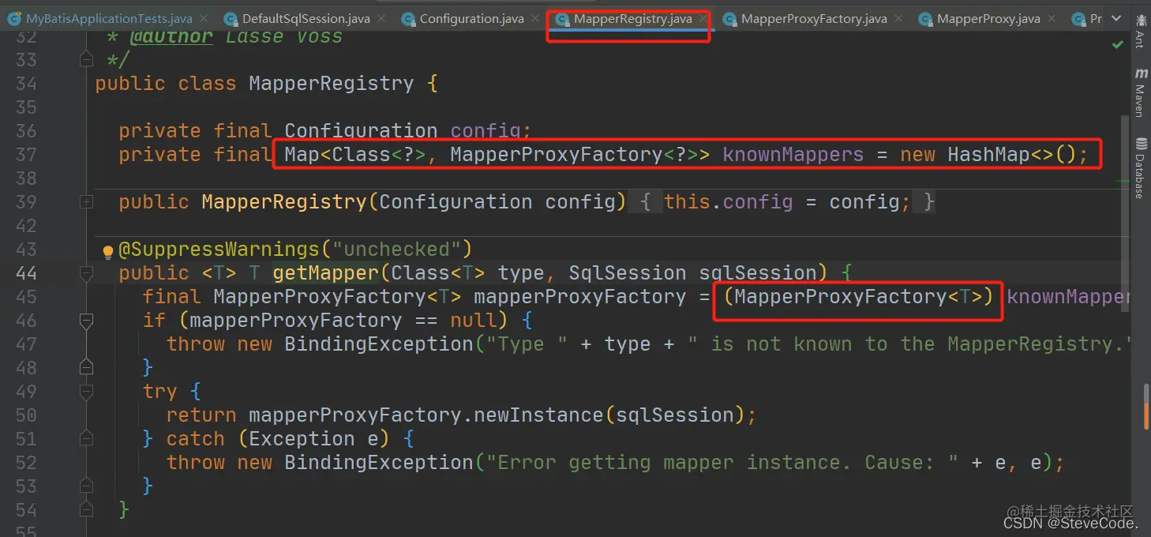Collapse the try block at line 49
The height and width of the screenshot is (537, 1151).
(86, 391)
